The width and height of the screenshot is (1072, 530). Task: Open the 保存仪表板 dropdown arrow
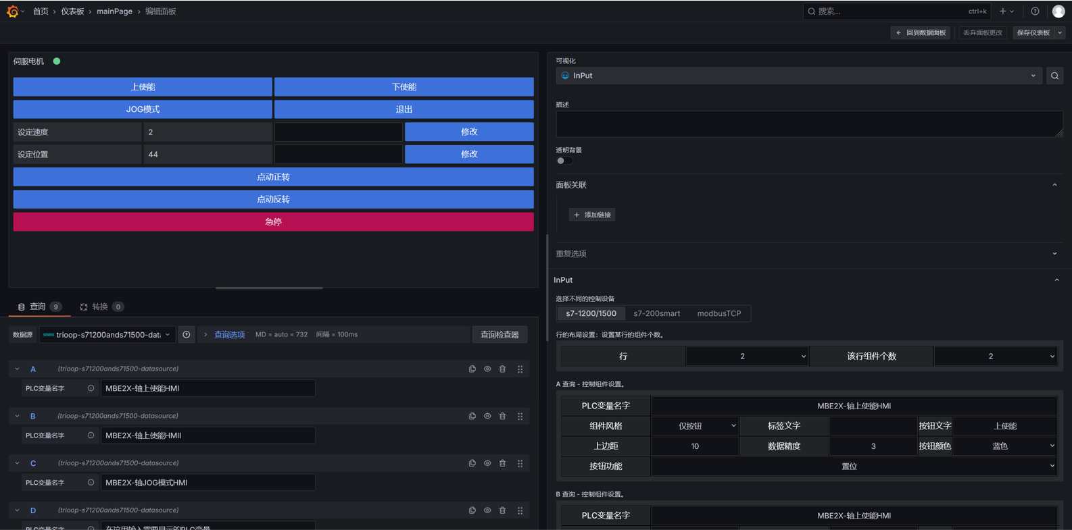pos(1060,32)
